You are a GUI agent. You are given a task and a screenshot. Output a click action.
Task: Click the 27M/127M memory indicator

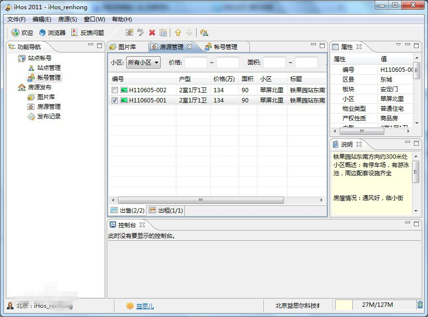tap(378, 305)
